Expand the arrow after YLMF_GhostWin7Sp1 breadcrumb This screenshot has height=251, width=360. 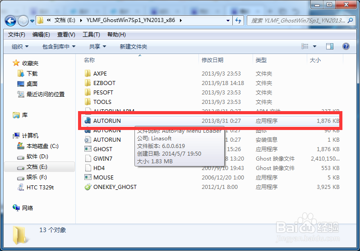[181, 20]
